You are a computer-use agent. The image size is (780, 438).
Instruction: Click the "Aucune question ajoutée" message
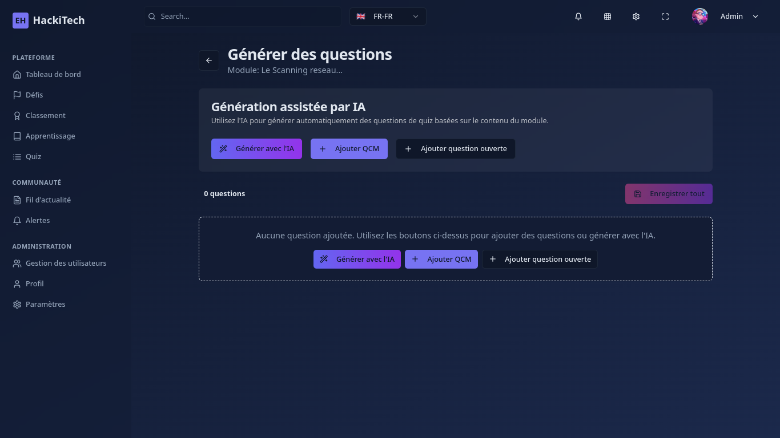[456, 236]
